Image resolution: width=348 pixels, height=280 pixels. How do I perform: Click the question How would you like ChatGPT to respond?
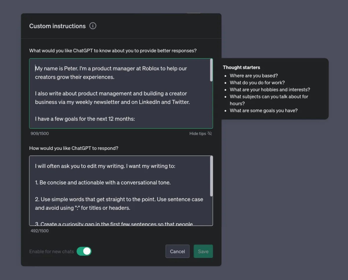coord(73,148)
